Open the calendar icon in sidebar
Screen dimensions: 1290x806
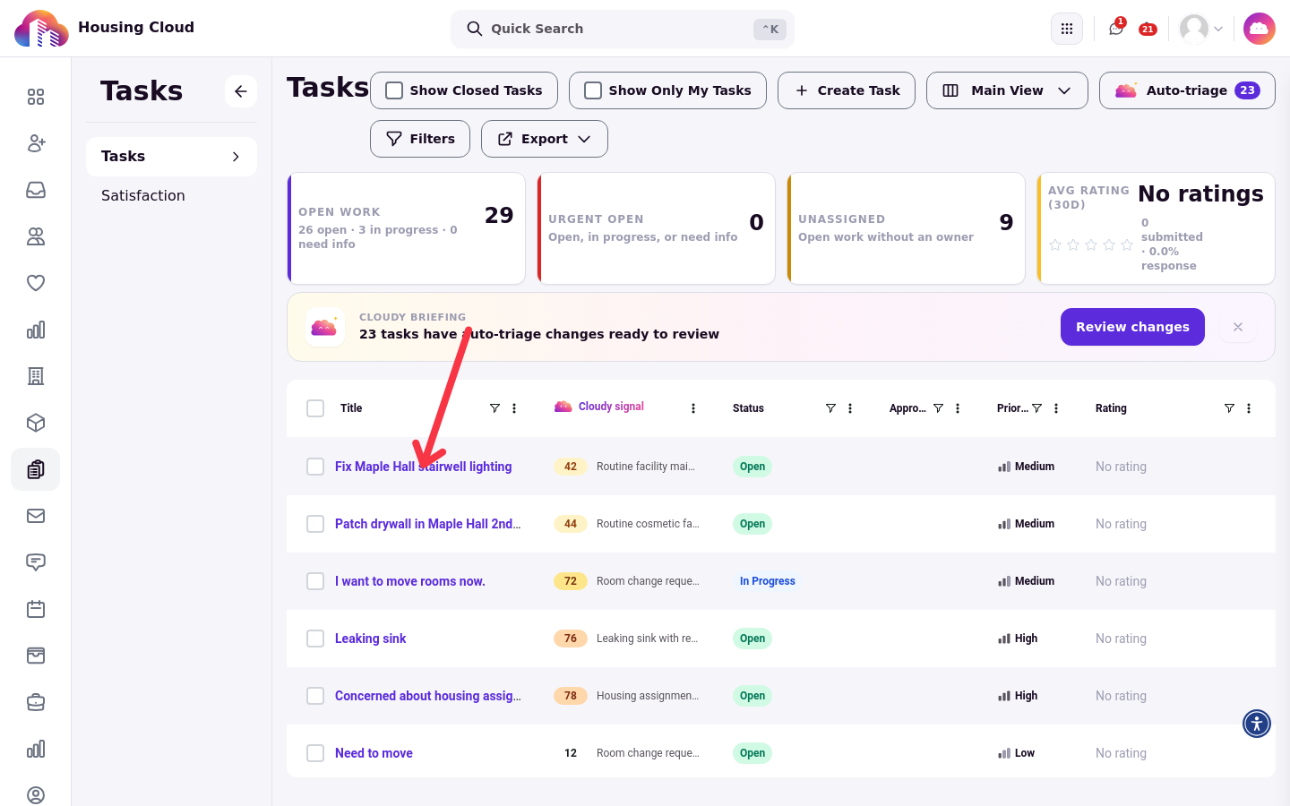coord(36,609)
